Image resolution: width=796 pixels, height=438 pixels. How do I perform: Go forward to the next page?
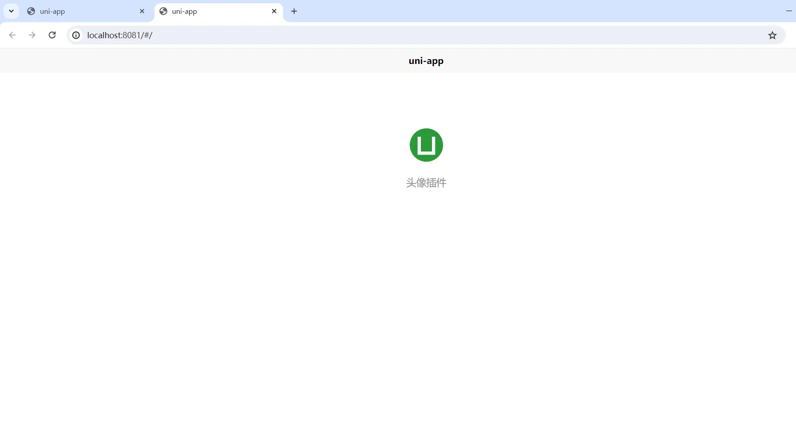click(32, 35)
